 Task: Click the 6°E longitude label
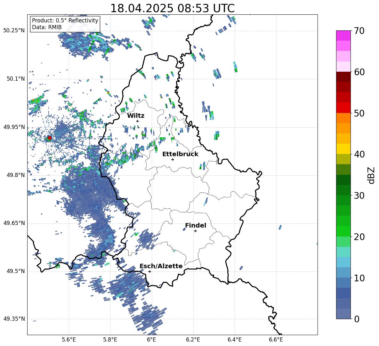[151, 340]
